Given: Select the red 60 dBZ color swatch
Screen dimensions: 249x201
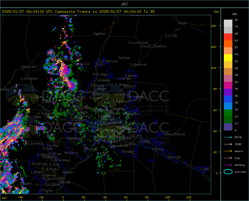Looking at the screenshot, I should tap(228, 37).
